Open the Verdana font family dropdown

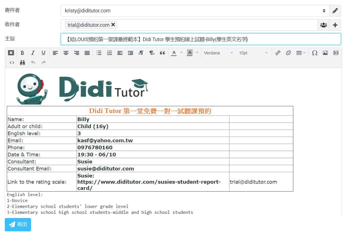click(218, 53)
